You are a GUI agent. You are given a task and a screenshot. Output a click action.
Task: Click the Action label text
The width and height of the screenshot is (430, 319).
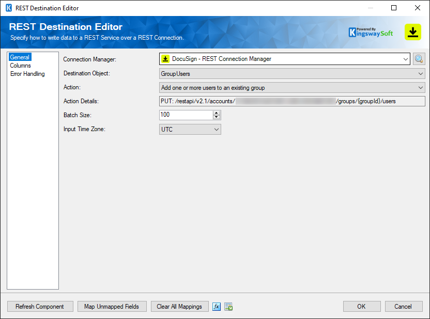(72, 87)
